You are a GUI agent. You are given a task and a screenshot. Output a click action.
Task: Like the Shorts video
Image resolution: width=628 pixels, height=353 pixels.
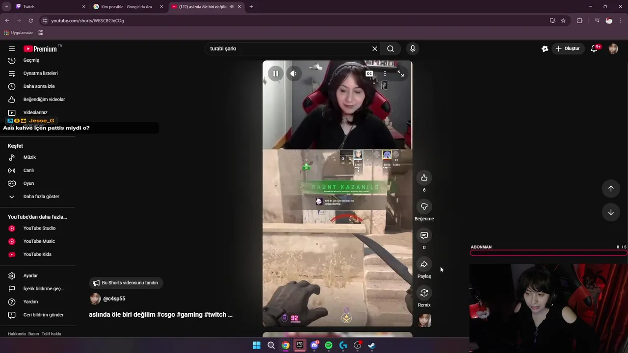(424, 178)
